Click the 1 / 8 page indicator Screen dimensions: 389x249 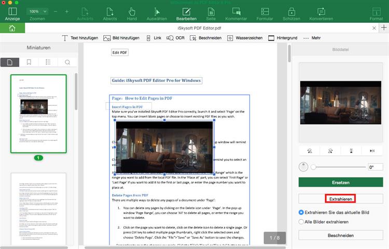coord(274,238)
